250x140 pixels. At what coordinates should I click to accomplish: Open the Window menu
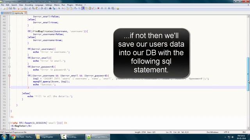point(79,5)
